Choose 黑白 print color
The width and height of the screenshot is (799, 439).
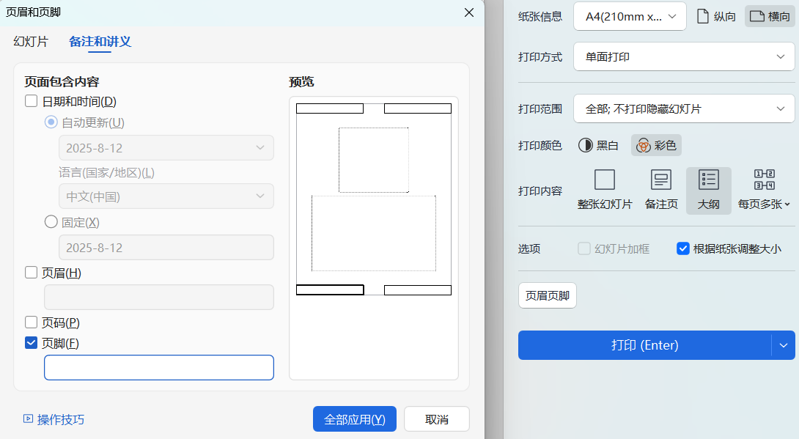point(598,145)
